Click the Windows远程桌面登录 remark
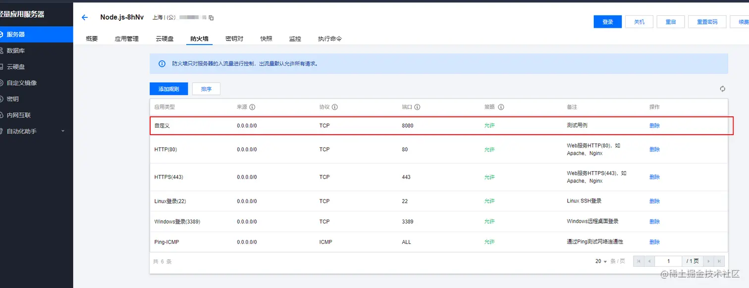749x288 pixels. [x=592, y=221]
